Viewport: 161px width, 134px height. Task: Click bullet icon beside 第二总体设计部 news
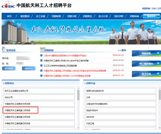pyautogui.click(x=41, y=70)
